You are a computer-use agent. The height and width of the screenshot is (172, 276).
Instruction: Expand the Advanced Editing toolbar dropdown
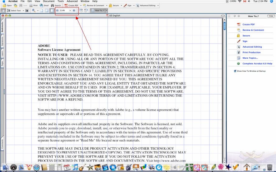(x=158, y=6)
